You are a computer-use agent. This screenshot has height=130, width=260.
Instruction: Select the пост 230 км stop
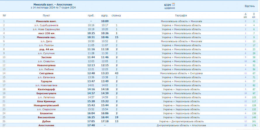pyautogui.click(x=46, y=33)
